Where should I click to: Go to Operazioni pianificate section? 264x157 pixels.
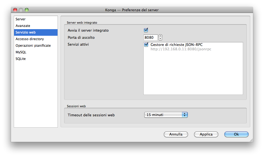[x=33, y=46]
